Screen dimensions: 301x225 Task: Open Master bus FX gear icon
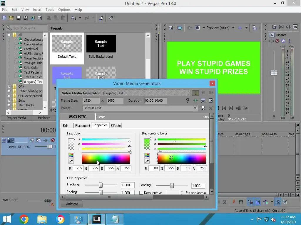[x=277, y=41]
